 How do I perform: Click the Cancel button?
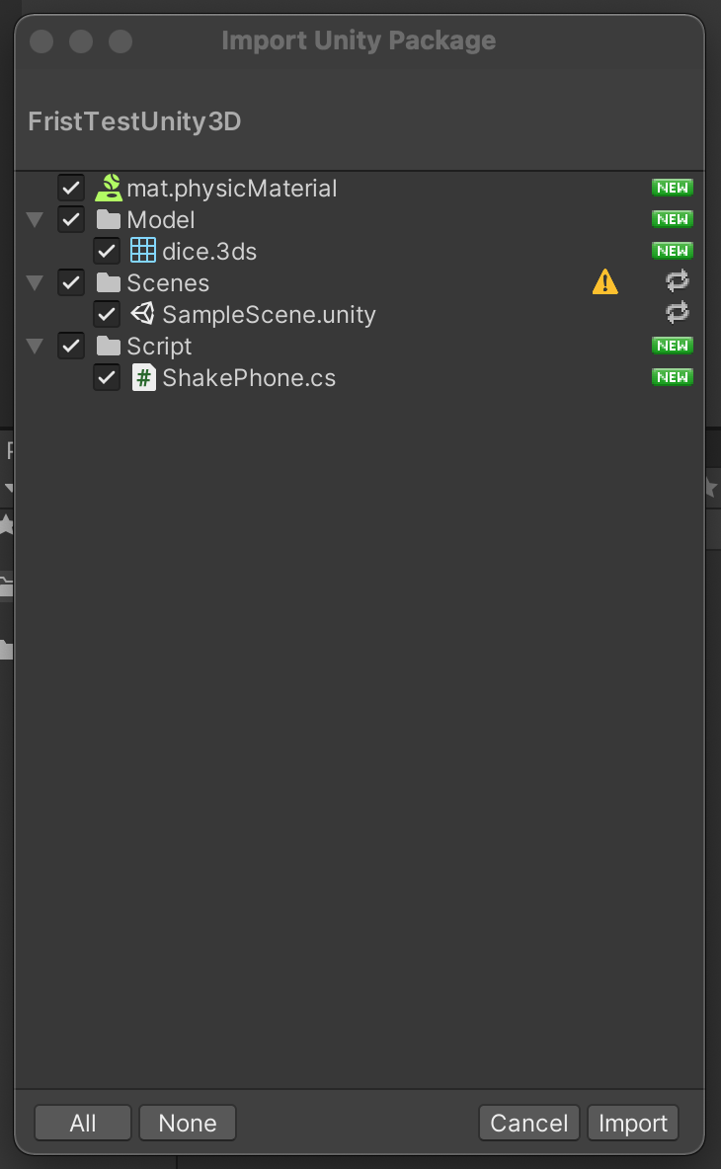click(528, 1123)
